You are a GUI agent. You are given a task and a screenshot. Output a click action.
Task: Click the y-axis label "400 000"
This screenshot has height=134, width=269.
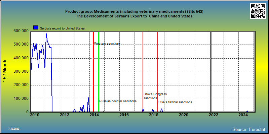pyautogui.click(x=21, y=58)
